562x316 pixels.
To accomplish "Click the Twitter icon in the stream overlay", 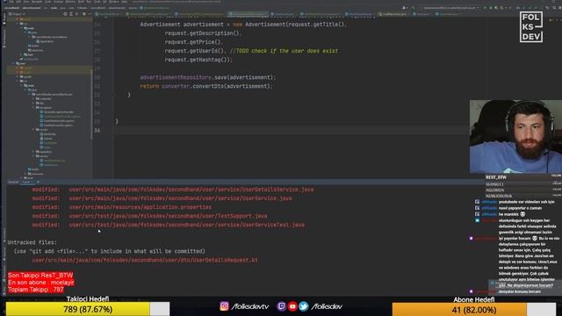I will [304, 306].
